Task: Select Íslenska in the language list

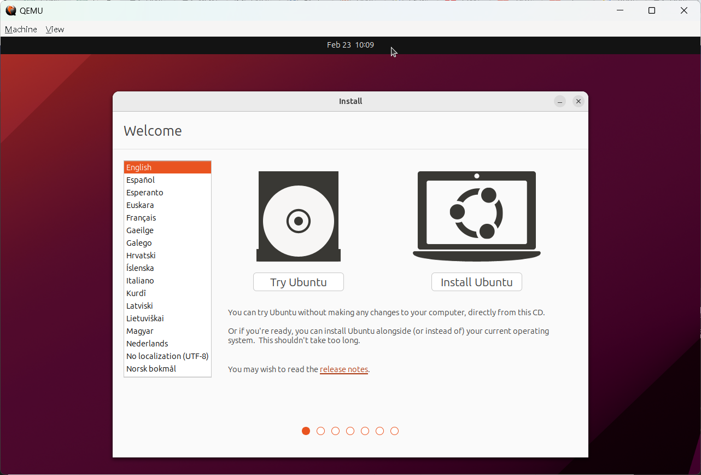Action: point(167,268)
